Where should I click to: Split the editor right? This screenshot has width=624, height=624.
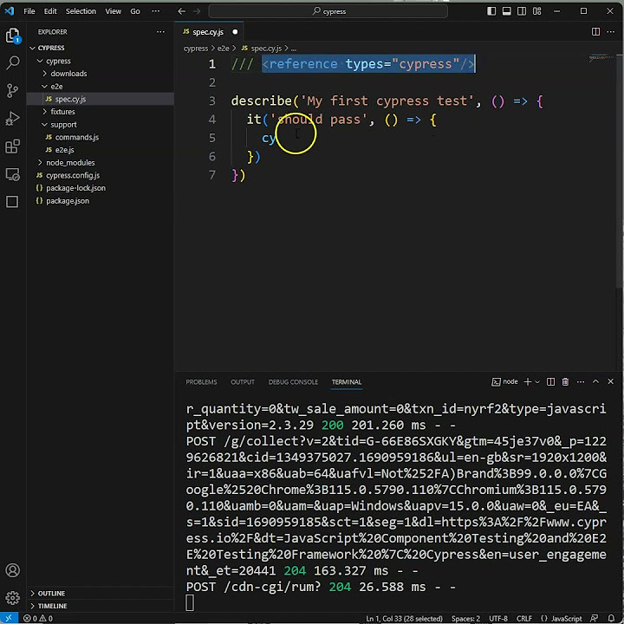point(595,31)
